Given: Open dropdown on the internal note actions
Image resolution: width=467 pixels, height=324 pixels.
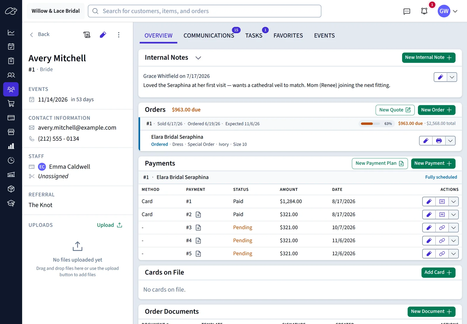Looking at the screenshot, I should [x=452, y=77].
